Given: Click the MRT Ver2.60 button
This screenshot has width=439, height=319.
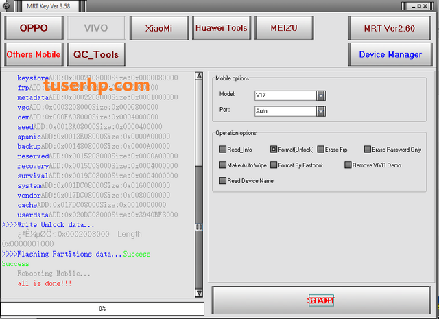Looking at the screenshot, I should 390,27.
